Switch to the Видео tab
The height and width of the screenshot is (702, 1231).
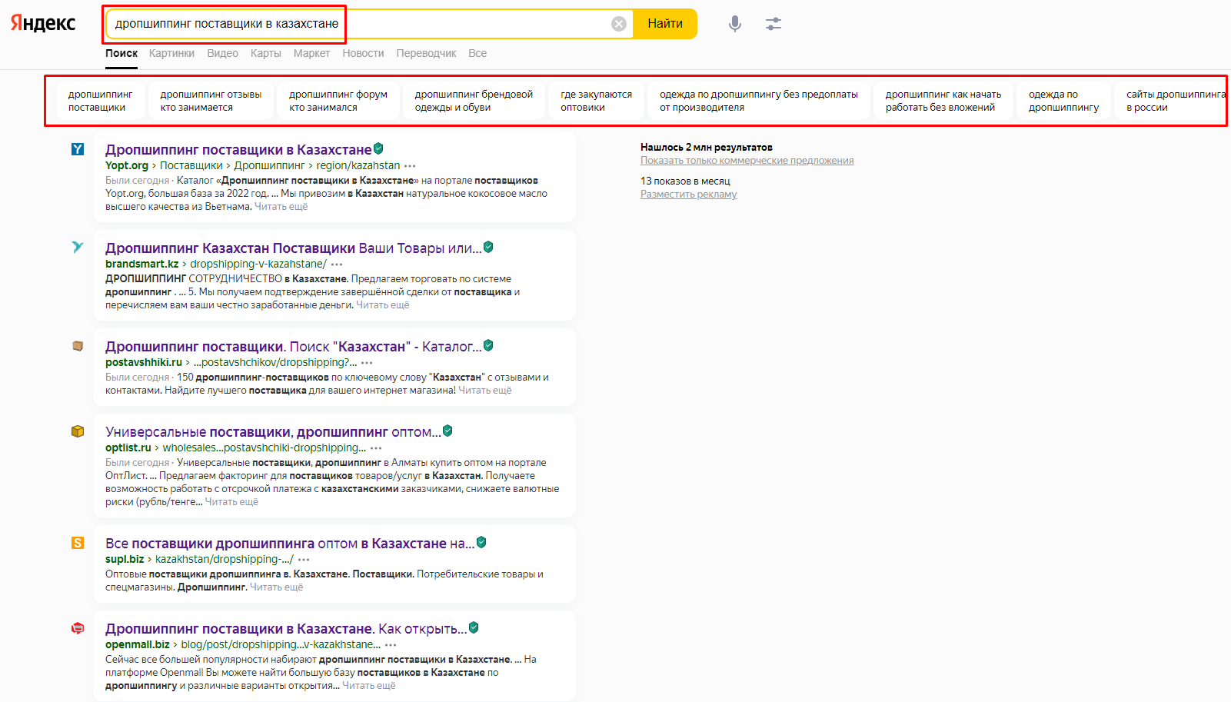(222, 53)
